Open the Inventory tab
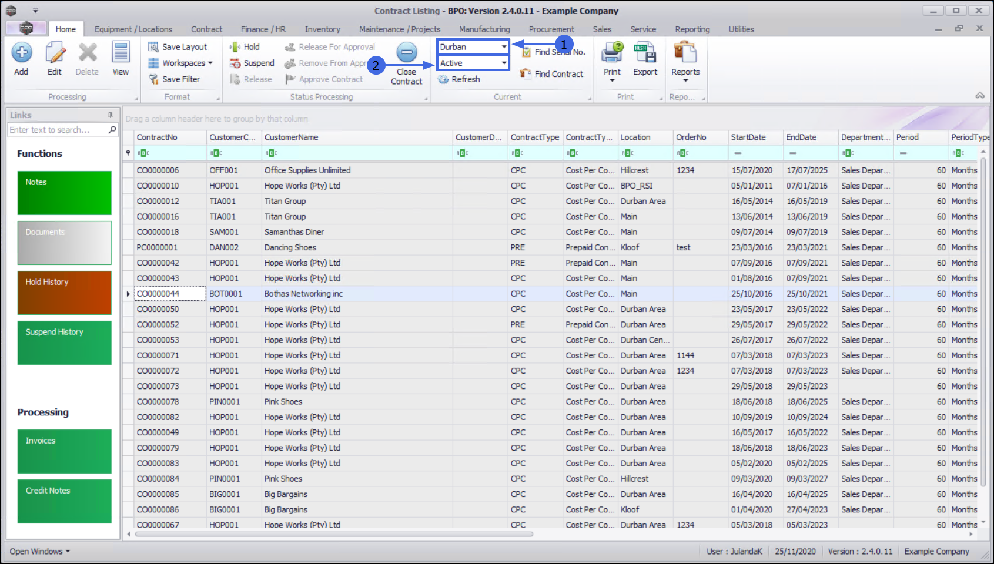The width and height of the screenshot is (994, 564). coord(322,29)
